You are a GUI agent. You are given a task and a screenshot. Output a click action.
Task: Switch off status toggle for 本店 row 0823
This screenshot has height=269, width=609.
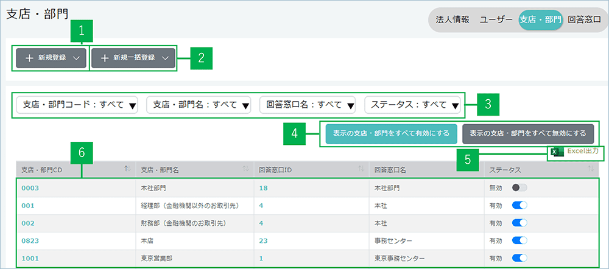pyautogui.click(x=519, y=240)
